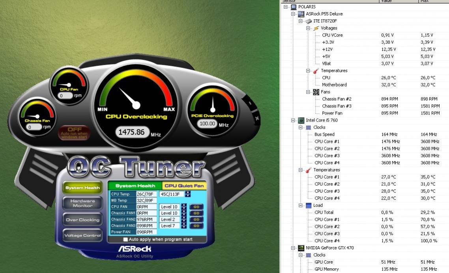Click the Max column header
The width and height of the screenshot is (449, 273).
(x=434, y=2)
